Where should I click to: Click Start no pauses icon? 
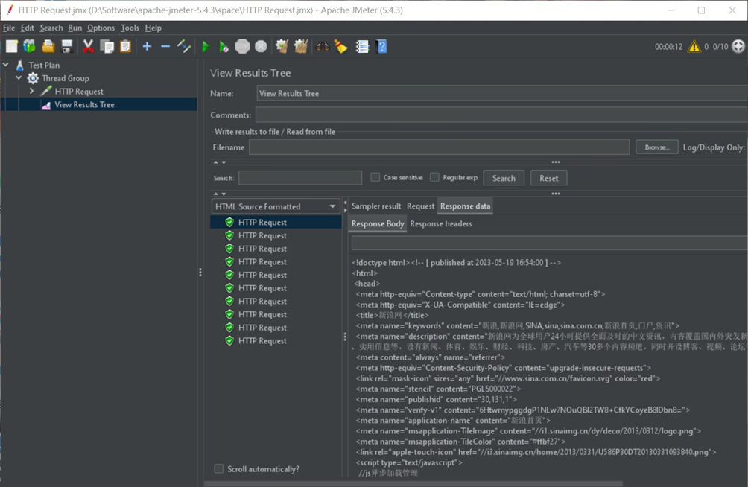224,46
